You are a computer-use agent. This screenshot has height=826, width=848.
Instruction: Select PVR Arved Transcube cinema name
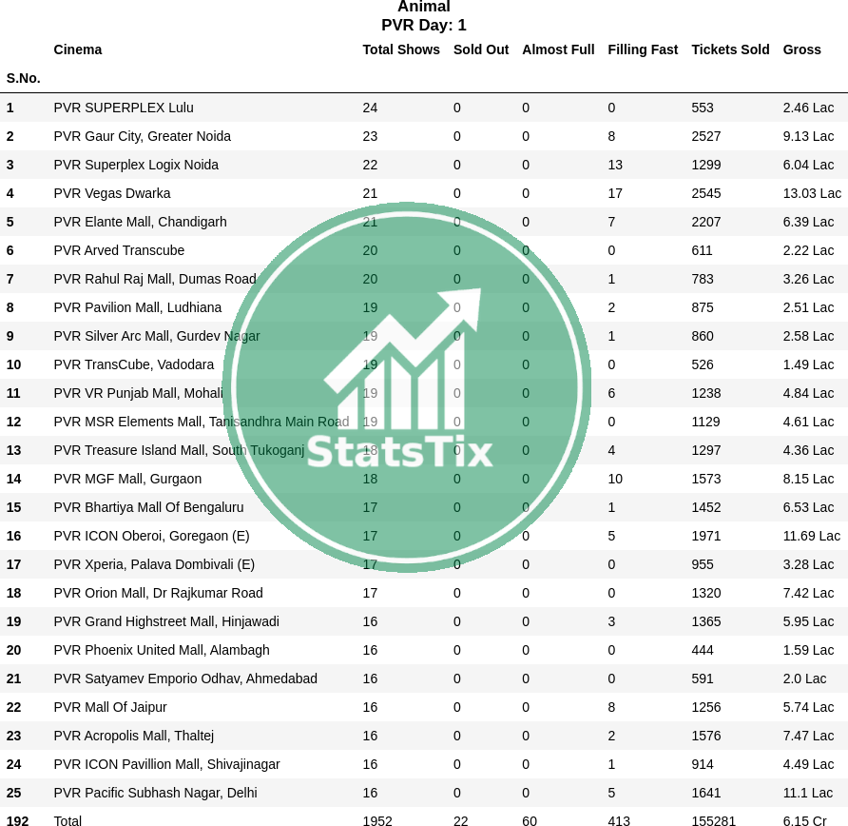tap(119, 250)
